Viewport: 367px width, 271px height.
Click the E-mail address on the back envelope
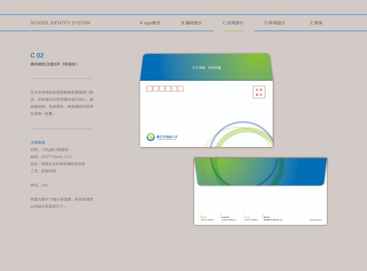228,218
